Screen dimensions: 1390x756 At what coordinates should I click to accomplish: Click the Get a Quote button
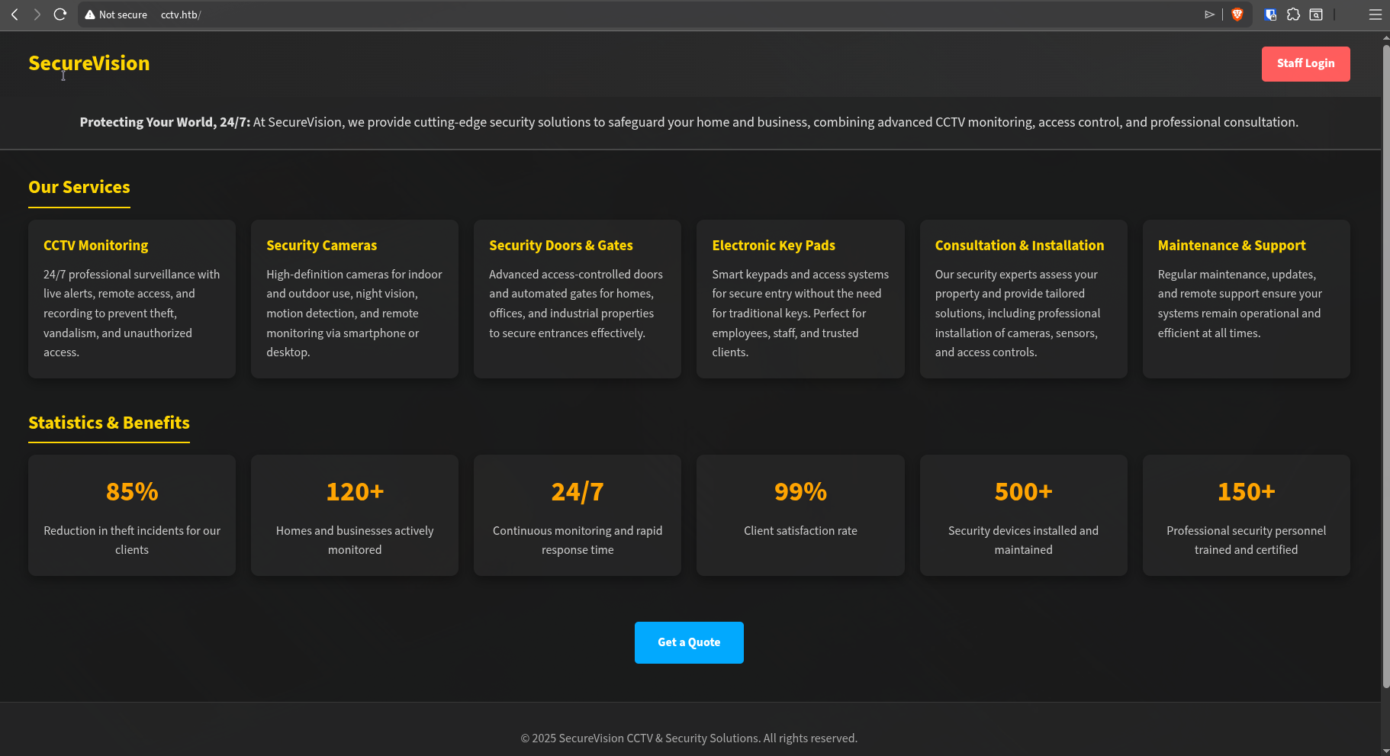[689, 642]
